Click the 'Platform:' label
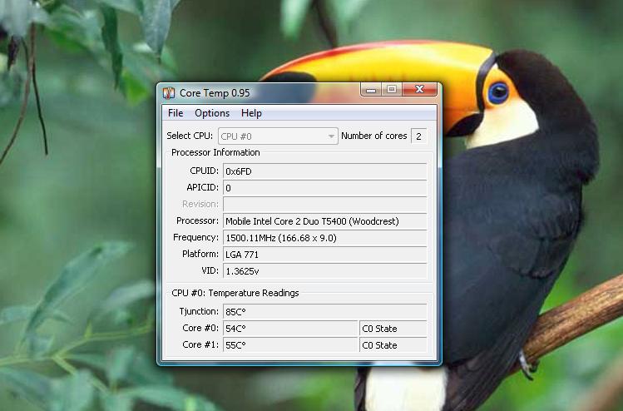 (x=200, y=254)
